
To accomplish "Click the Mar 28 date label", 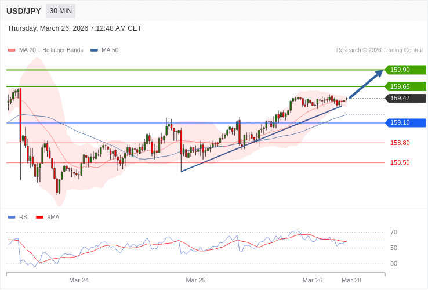I will pos(351,280).
